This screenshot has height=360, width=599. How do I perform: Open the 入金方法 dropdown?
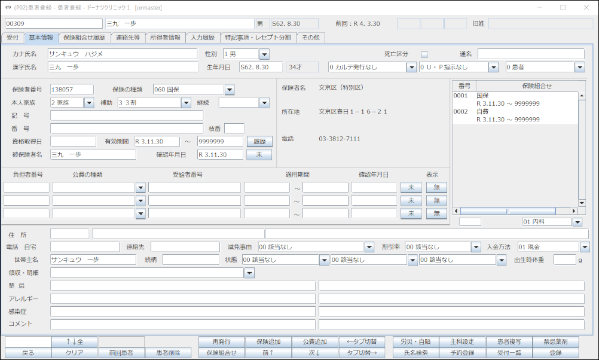pyautogui.click(x=585, y=247)
